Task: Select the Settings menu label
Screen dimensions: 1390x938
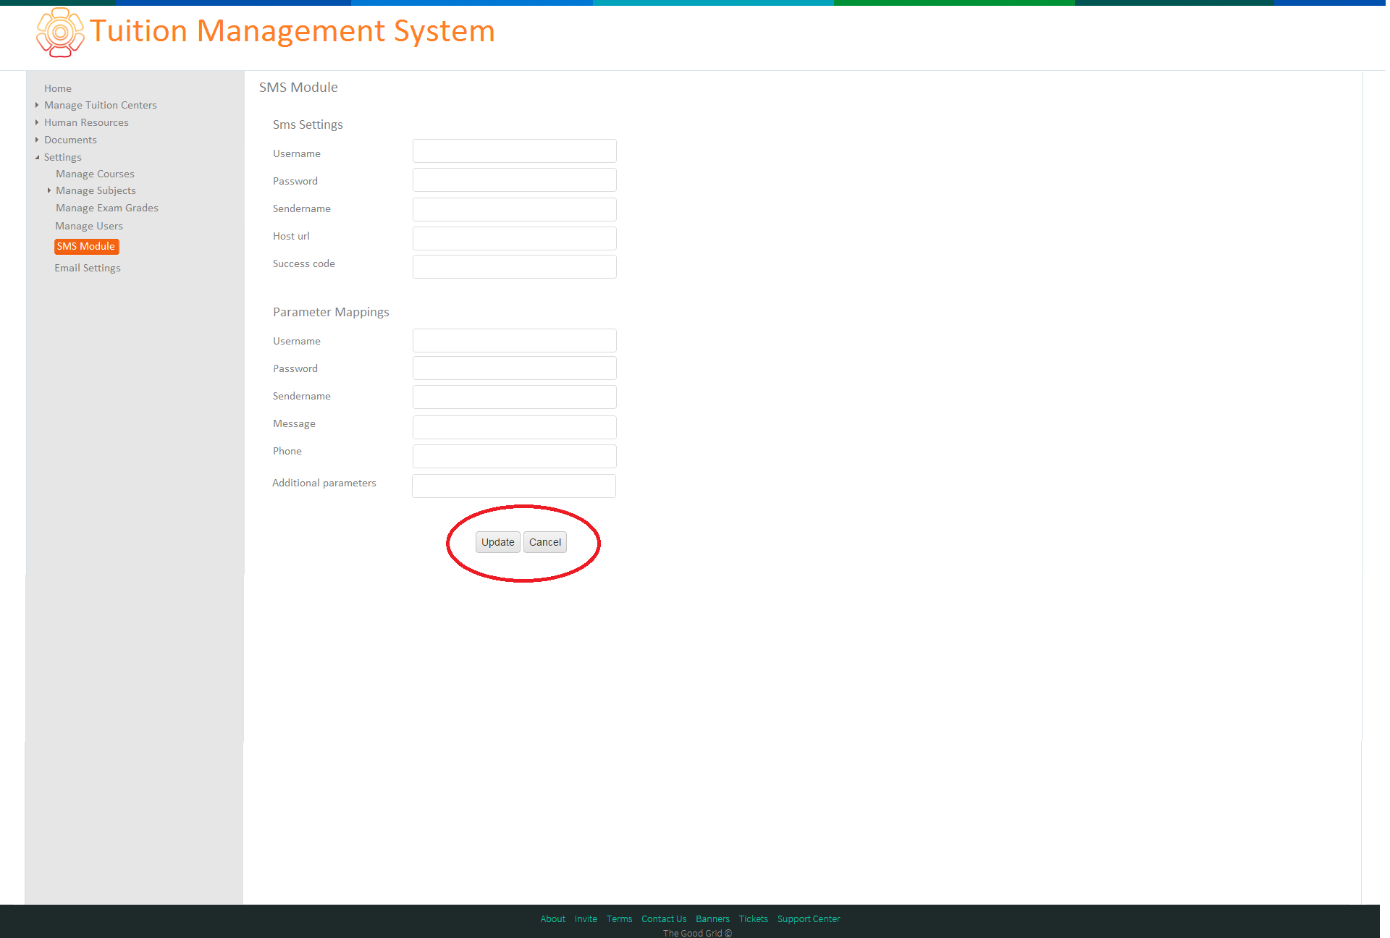Action: coord(63,157)
